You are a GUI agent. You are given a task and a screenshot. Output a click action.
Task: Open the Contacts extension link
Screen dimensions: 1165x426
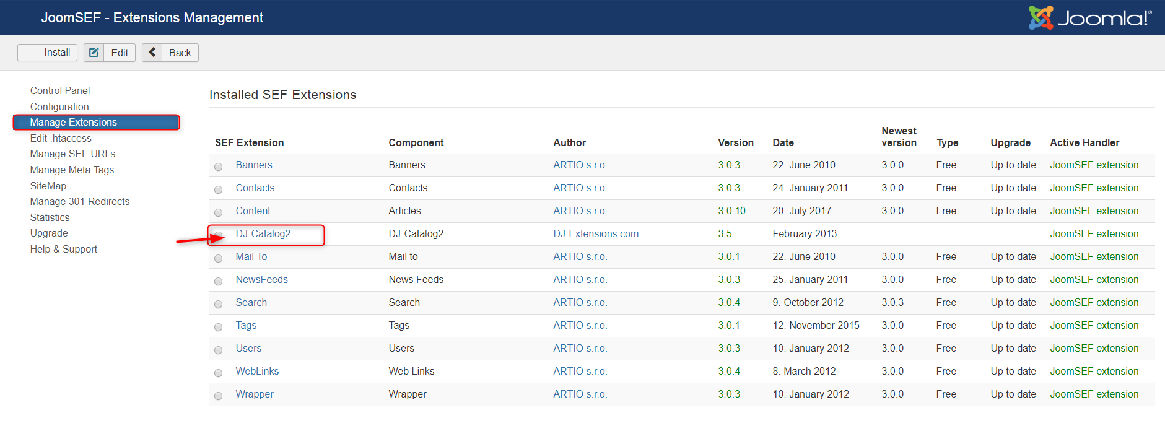tap(255, 188)
